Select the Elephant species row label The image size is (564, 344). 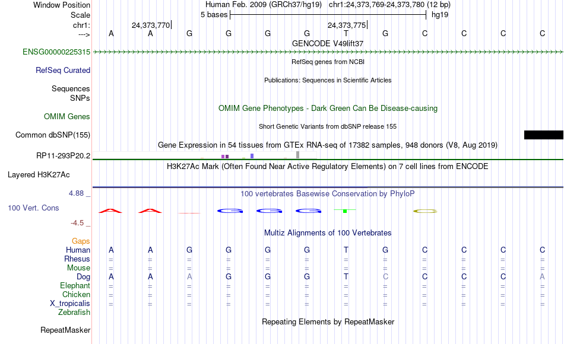tap(75, 285)
